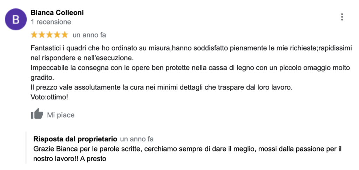Click the 'Risposta dal proprietario' heading
Screen dimensions: 359x170
click(75, 139)
